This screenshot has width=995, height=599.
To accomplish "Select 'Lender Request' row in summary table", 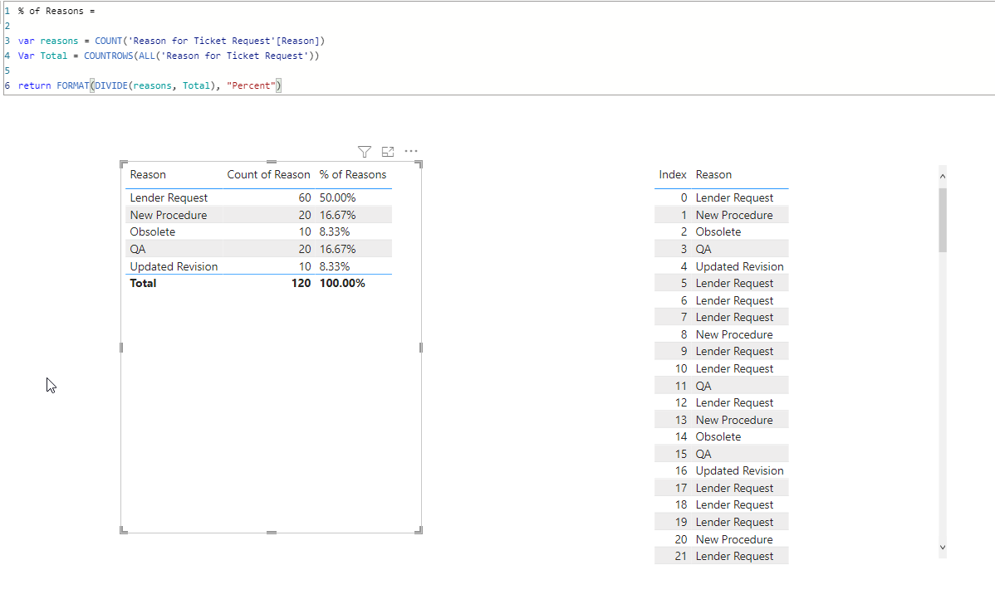I will pyautogui.click(x=259, y=197).
